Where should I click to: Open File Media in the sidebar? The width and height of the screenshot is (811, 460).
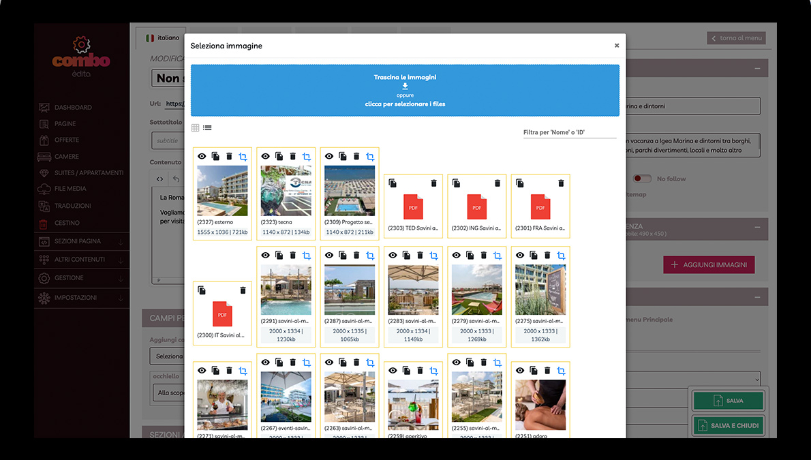point(70,189)
